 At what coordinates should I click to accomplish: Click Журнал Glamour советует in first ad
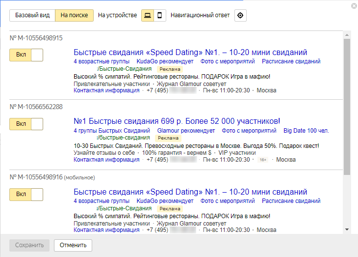(191, 84)
